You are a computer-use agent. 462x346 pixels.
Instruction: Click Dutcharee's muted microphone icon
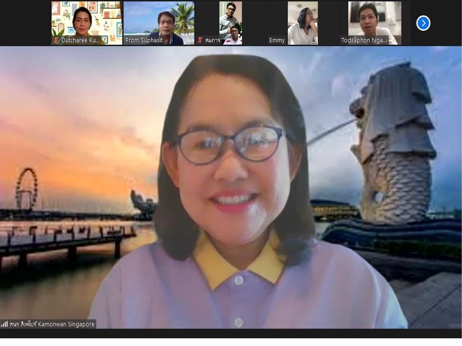coord(56,40)
